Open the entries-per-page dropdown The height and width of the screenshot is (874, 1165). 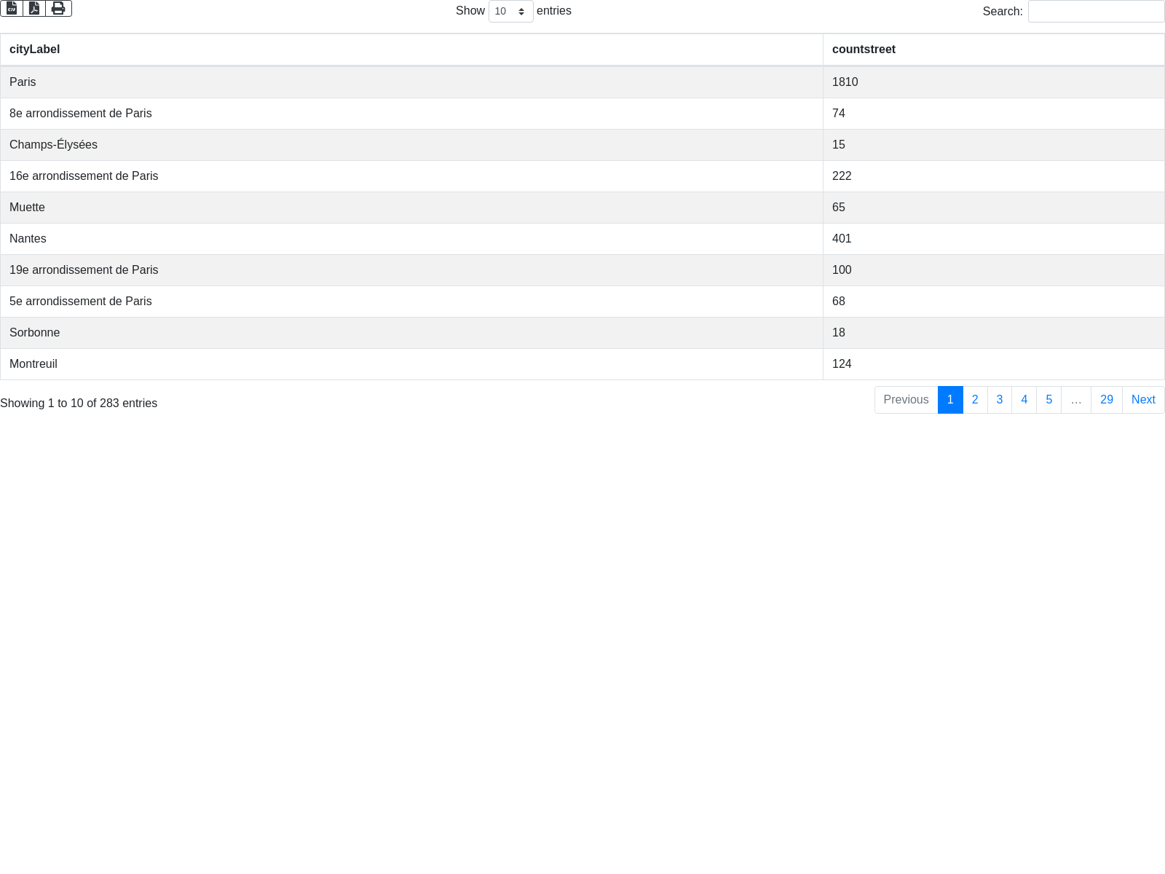click(x=510, y=12)
